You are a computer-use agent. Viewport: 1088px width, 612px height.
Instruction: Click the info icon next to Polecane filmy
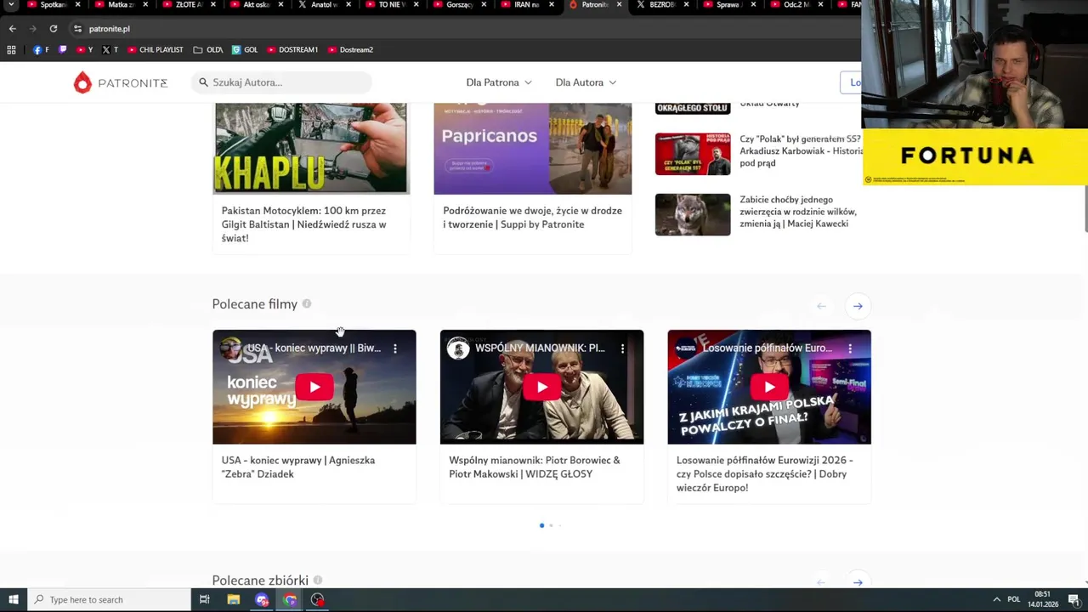[x=307, y=303]
